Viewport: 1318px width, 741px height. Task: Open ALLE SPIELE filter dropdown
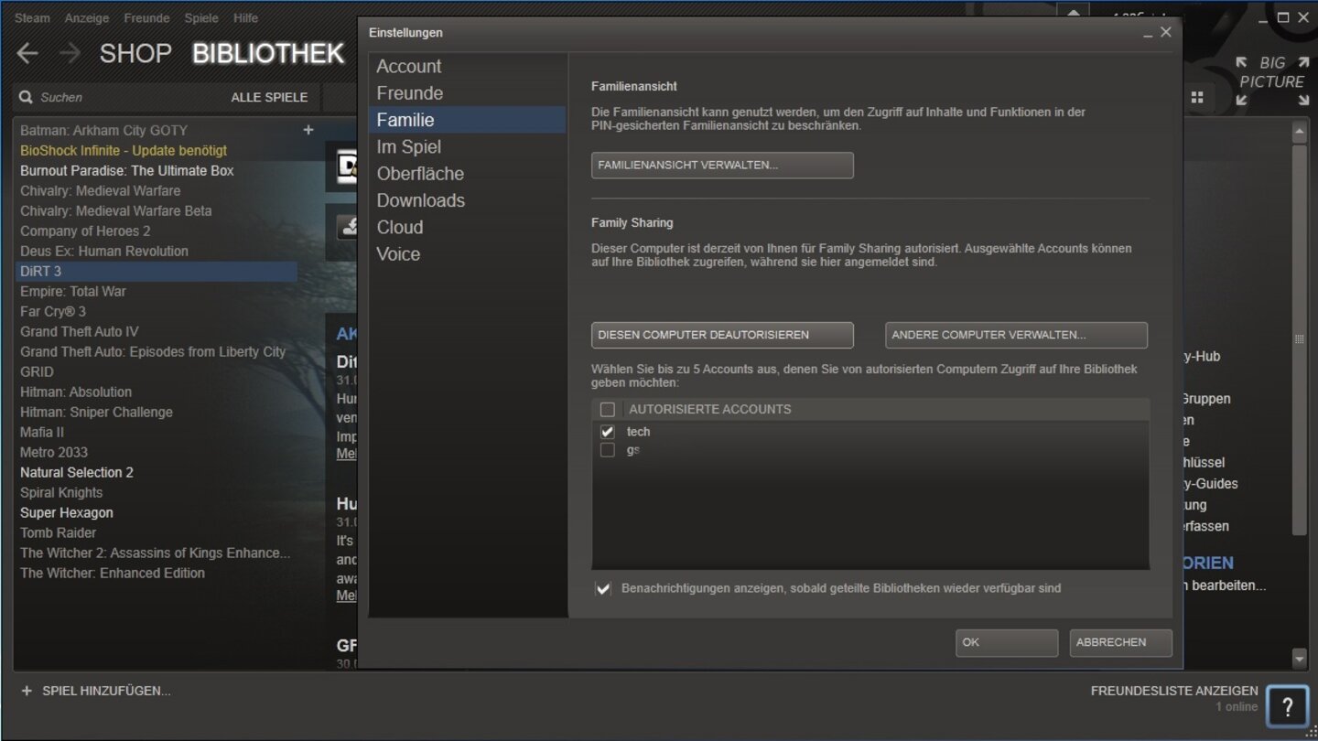point(269,97)
